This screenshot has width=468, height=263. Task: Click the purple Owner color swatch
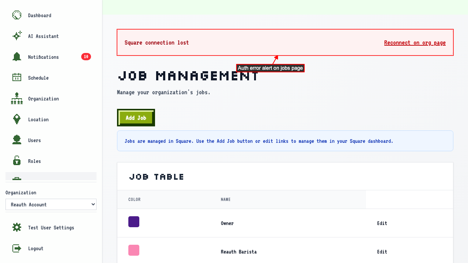(x=134, y=222)
